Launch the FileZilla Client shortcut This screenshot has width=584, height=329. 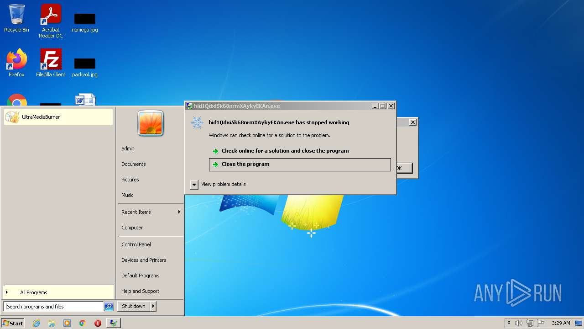click(x=51, y=63)
